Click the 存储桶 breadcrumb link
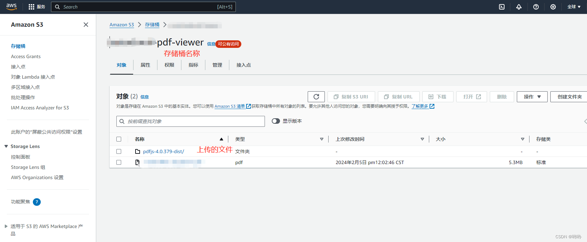The image size is (587, 242). coord(152,25)
